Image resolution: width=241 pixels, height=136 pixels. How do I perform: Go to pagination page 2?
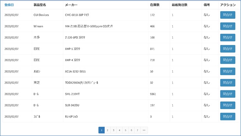(x=108, y=130)
